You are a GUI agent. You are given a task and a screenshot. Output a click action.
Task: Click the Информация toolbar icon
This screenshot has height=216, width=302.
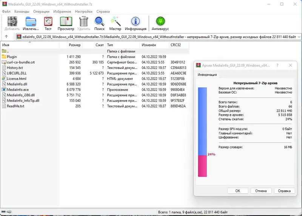(x=136, y=21)
